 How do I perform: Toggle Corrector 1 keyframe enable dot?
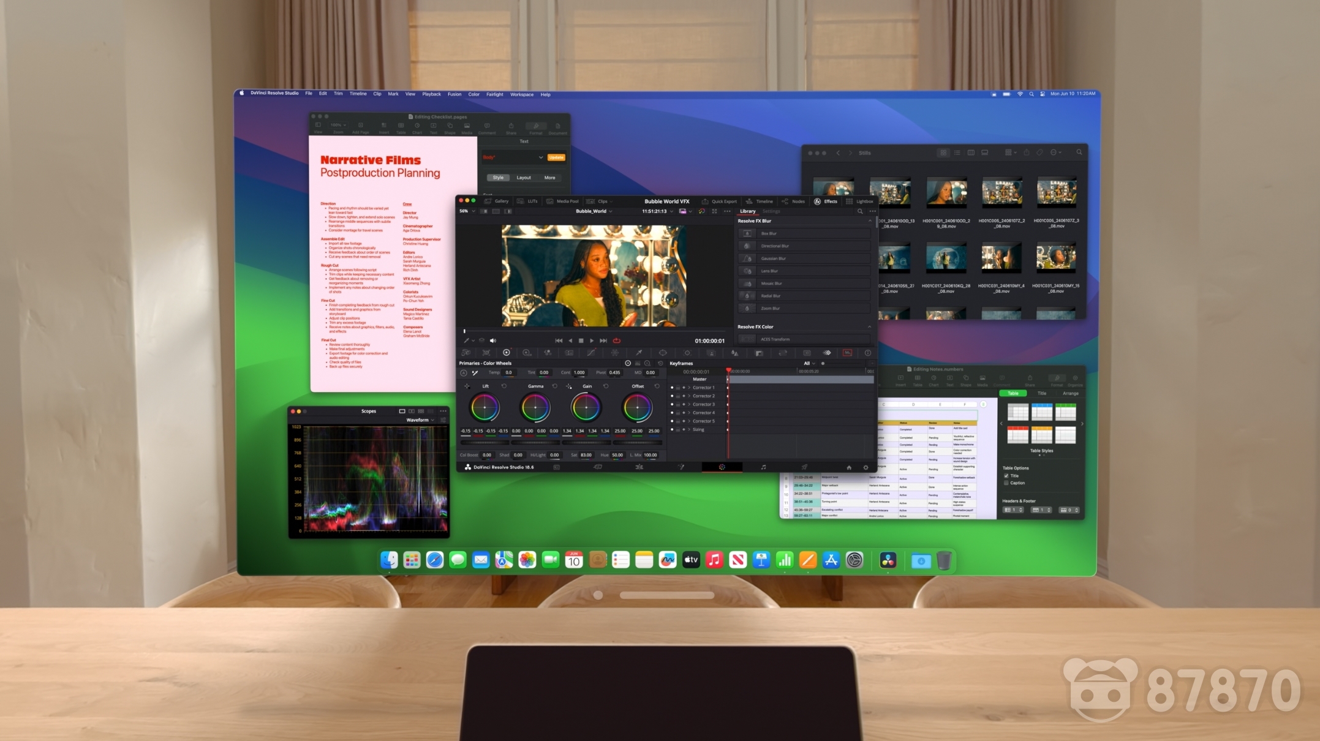[x=672, y=388]
